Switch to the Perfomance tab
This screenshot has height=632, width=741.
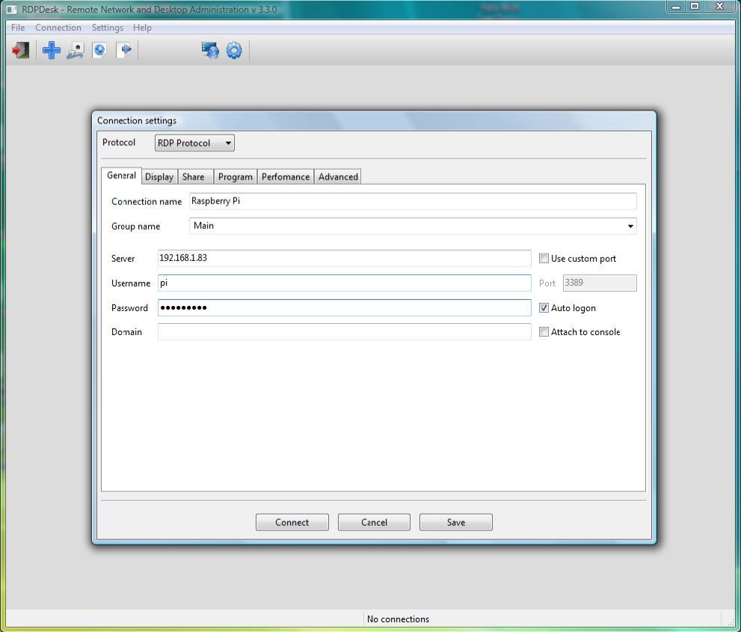(x=285, y=176)
